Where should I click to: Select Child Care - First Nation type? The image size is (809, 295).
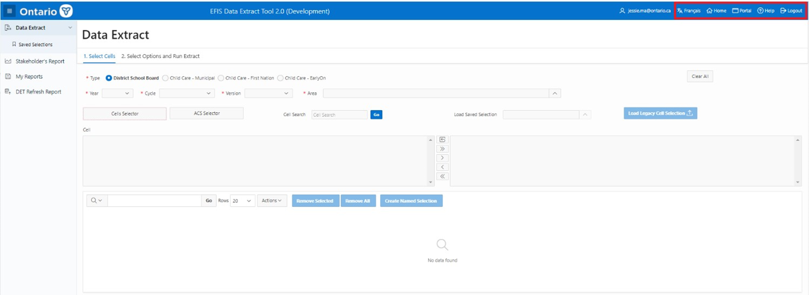[x=221, y=78]
